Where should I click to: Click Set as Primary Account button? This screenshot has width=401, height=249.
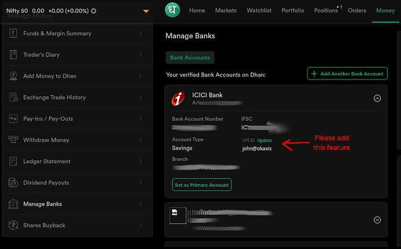(202, 185)
